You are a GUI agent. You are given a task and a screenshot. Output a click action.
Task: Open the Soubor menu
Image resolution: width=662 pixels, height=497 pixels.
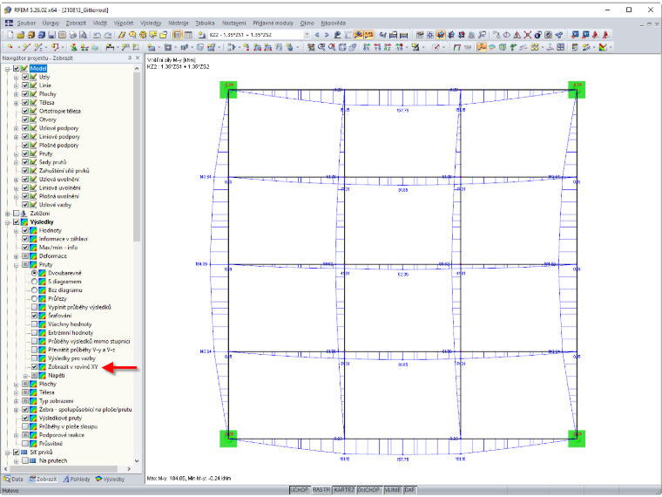(x=26, y=23)
